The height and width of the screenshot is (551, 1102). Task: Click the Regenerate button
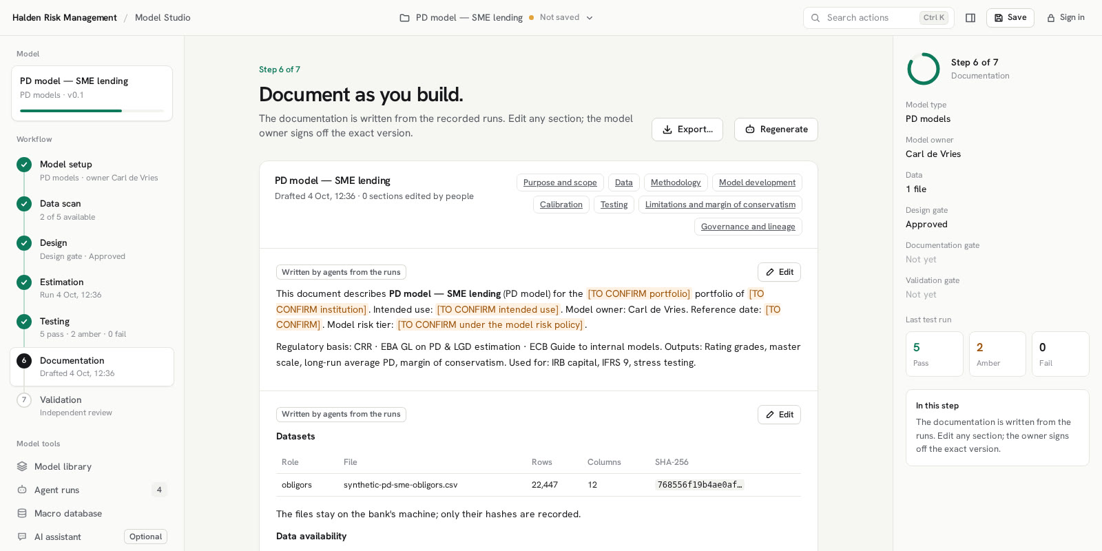click(x=776, y=129)
